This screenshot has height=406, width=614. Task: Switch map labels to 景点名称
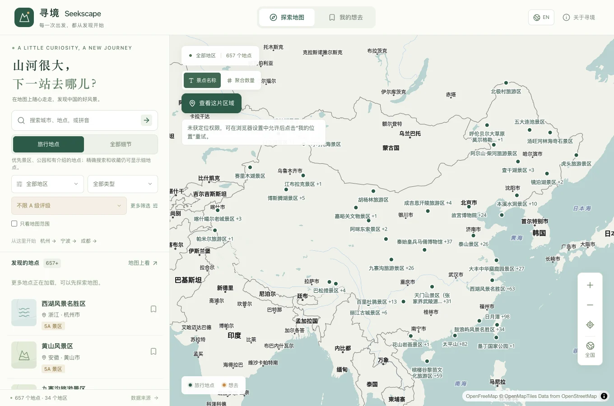tap(202, 80)
